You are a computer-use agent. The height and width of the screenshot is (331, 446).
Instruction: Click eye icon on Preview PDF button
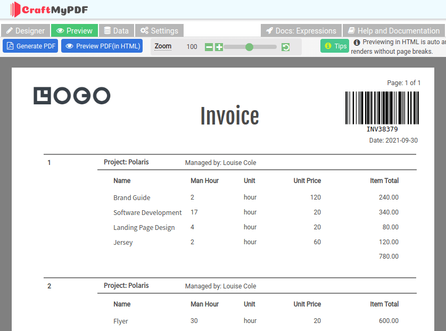[69, 46]
